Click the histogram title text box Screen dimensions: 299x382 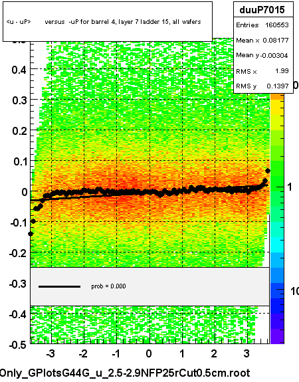[x=108, y=21]
